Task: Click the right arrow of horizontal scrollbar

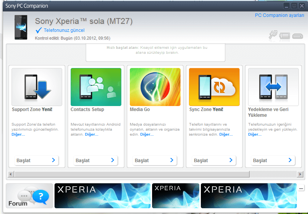Action: coord(300,174)
